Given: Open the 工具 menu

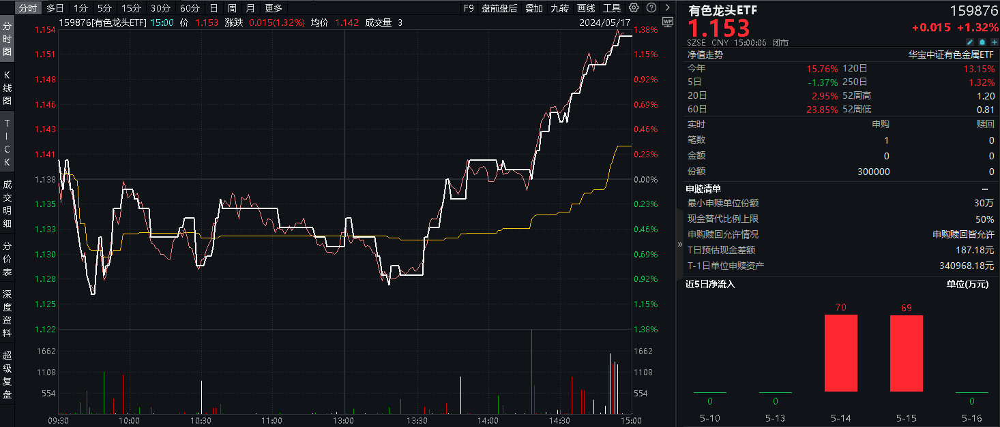Looking at the screenshot, I should click(x=612, y=8).
